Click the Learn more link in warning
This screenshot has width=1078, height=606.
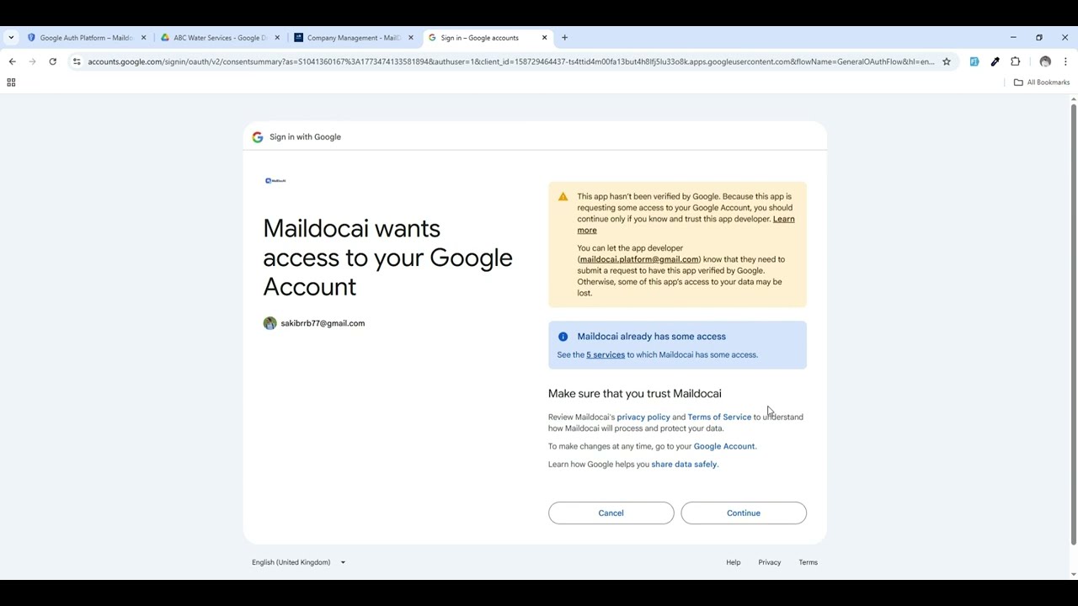point(783,219)
